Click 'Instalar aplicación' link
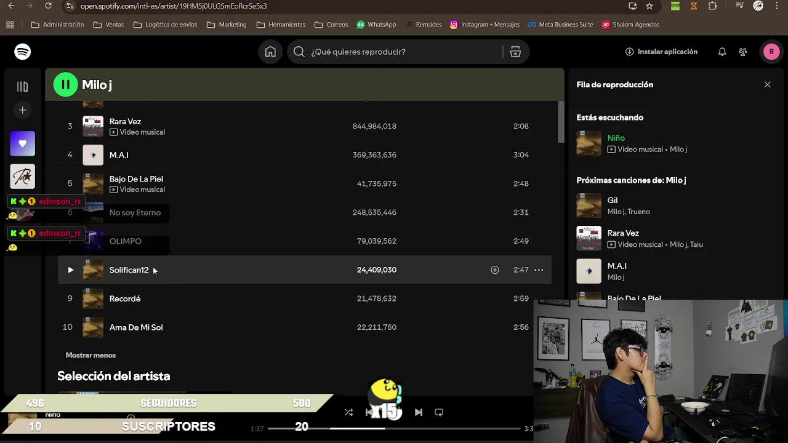 (661, 52)
